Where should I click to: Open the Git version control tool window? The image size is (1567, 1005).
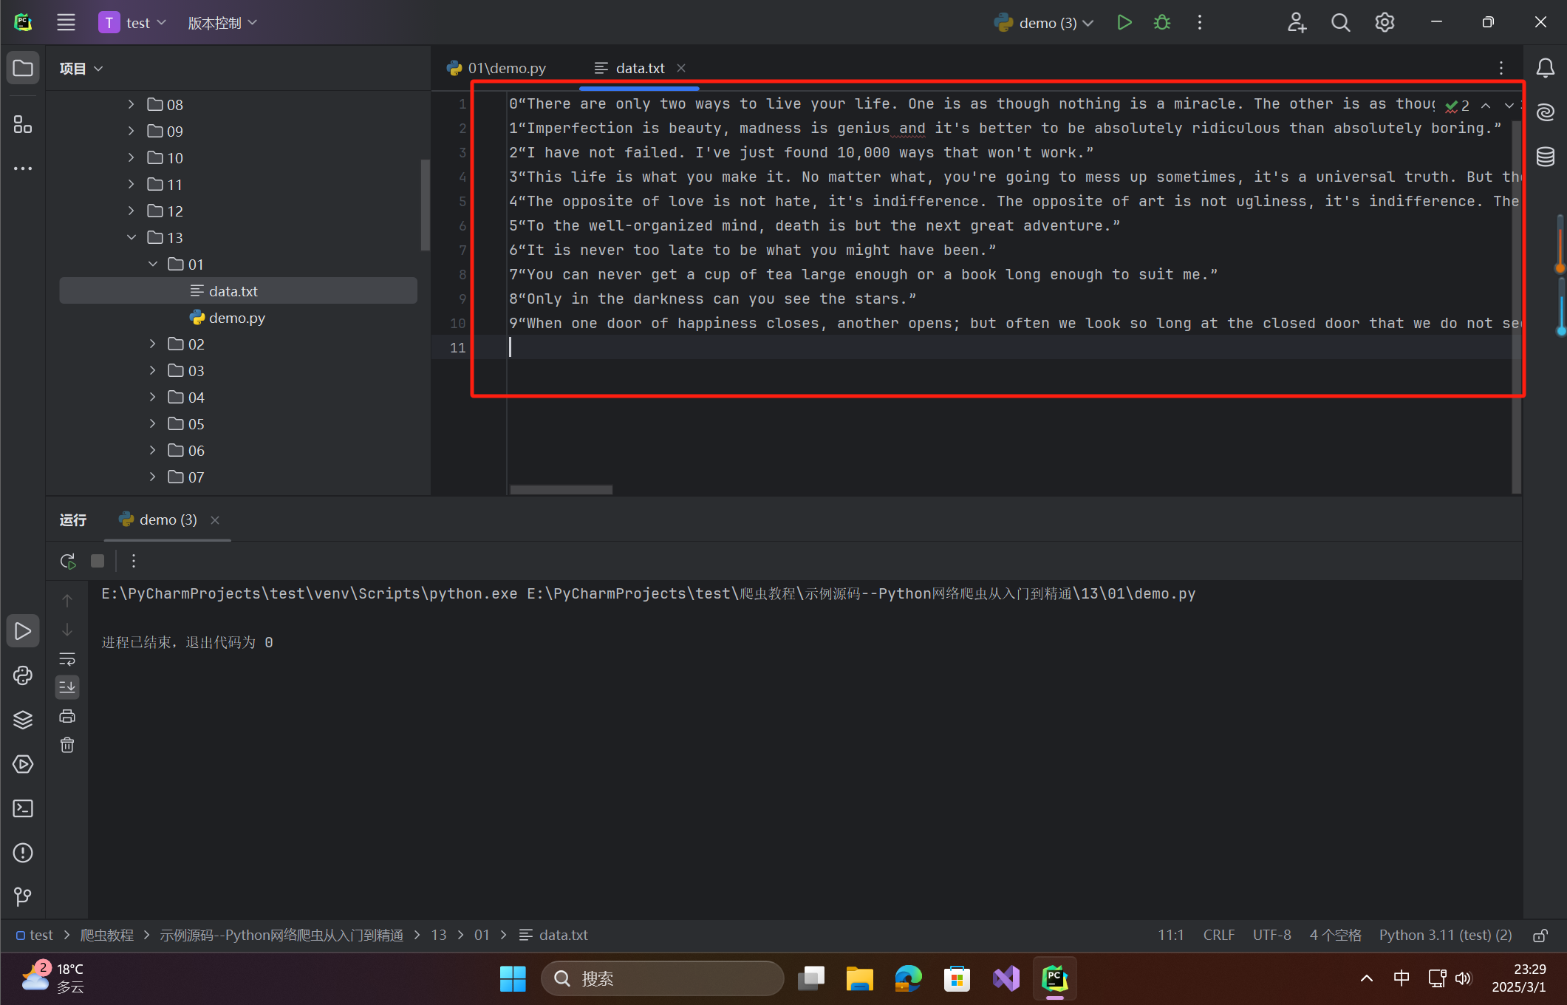[23, 896]
